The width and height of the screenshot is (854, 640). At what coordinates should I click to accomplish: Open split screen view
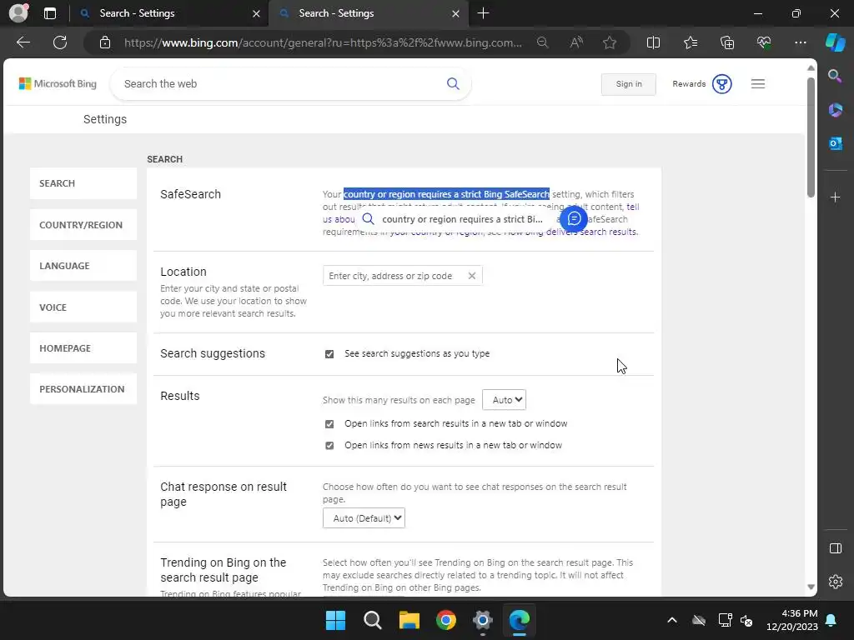coord(653,42)
